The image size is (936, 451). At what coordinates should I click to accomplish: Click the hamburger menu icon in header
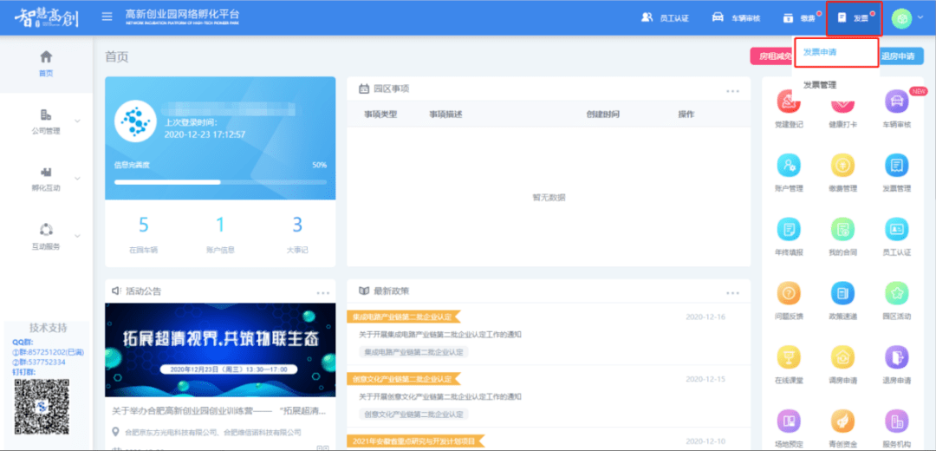pyautogui.click(x=107, y=16)
